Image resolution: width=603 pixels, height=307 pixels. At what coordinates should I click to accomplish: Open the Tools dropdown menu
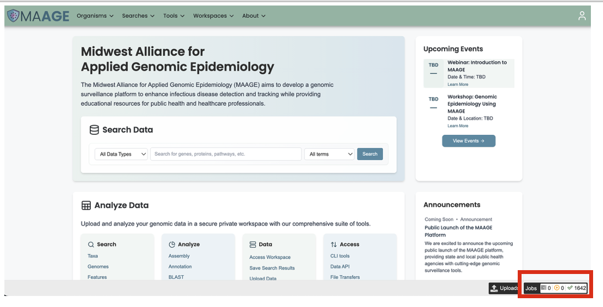174,16
